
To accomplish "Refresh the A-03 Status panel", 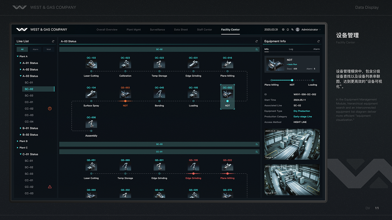I will 256,41.
